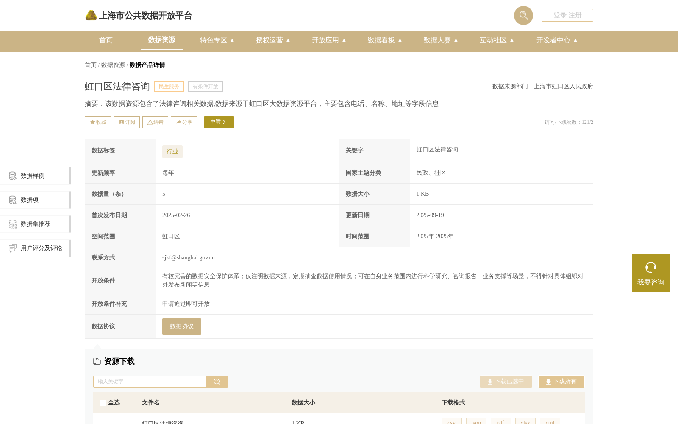Viewport: 678px width, 424px height.
Task: Expand the 开放应用 menu
Action: [329, 40]
